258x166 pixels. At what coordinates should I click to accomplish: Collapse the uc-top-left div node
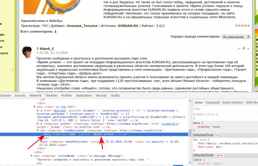coord(34,107)
